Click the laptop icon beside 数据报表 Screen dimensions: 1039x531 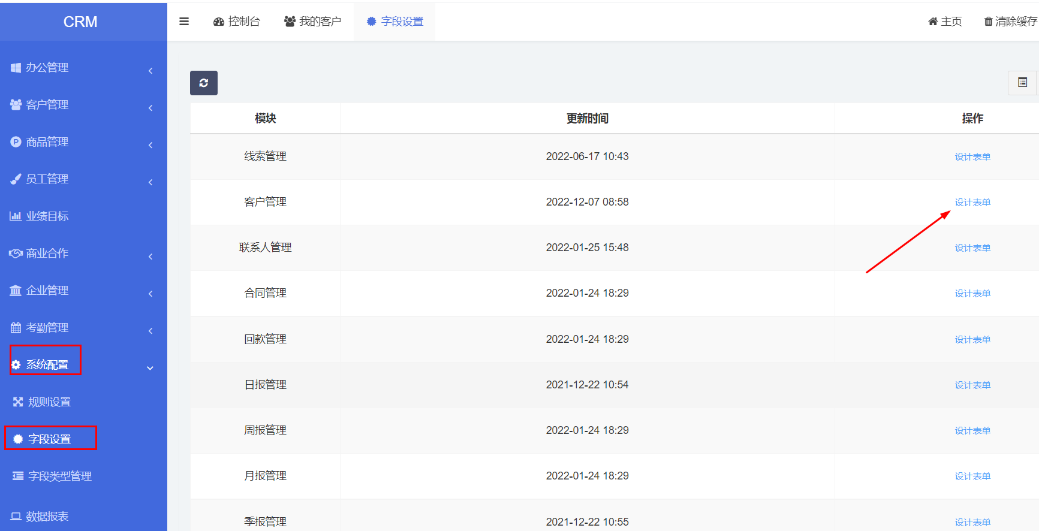[16, 517]
